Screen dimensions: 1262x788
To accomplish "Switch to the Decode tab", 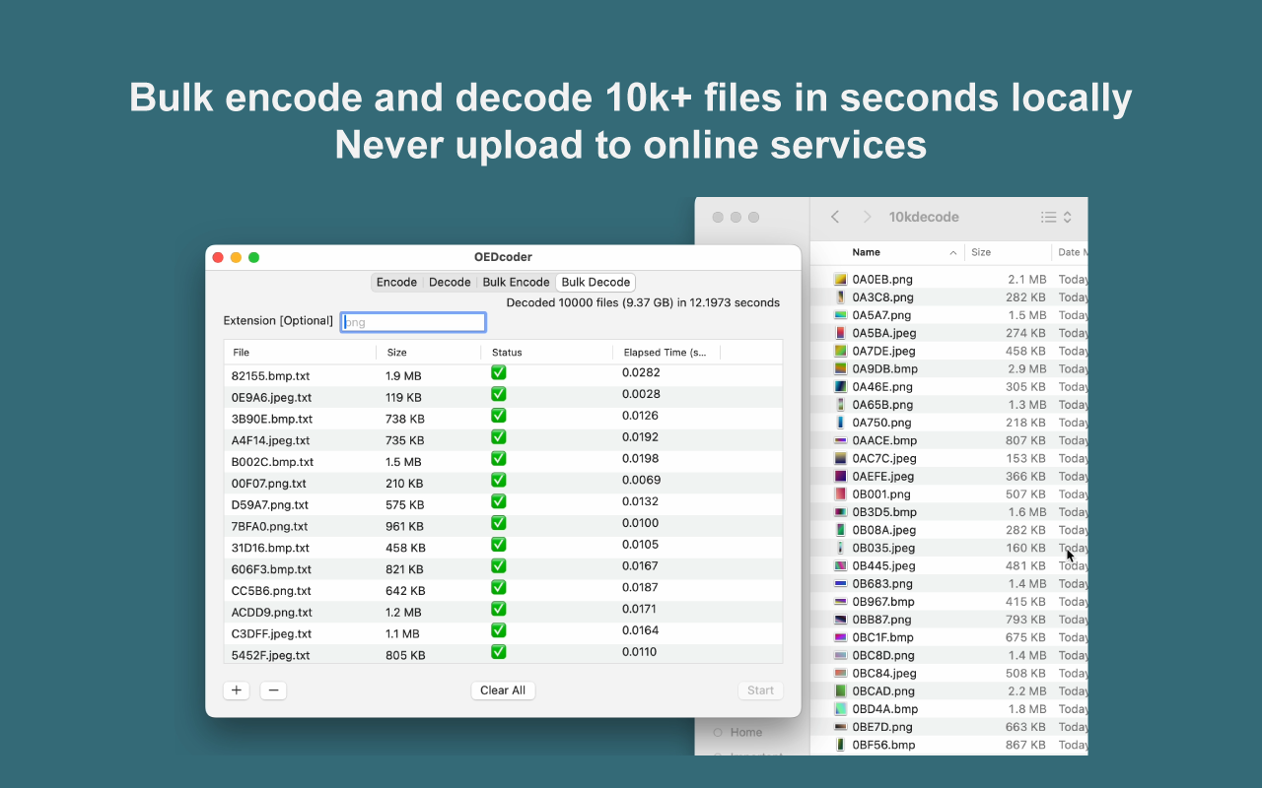I will coord(450,282).
